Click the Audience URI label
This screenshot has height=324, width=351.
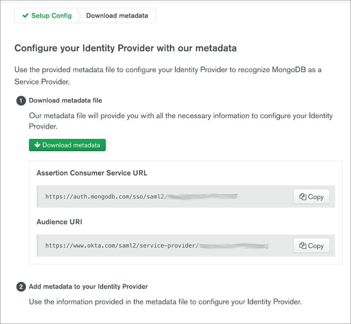coord(59,222)
